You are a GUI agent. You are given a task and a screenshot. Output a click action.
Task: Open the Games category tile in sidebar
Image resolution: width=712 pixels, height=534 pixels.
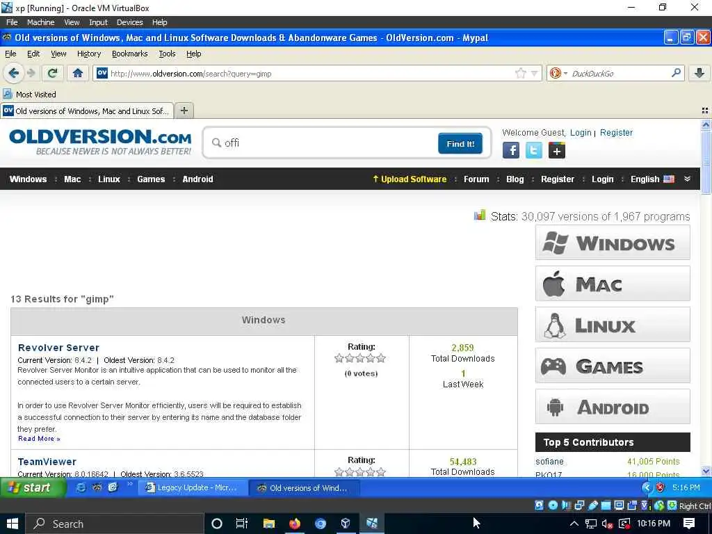613,366
